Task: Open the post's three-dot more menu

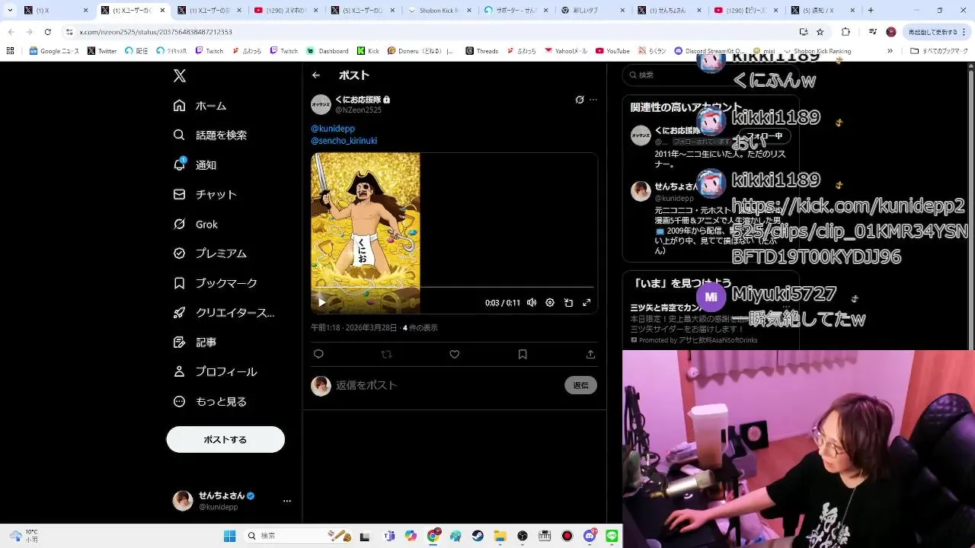Action: (x=593, y=100)
